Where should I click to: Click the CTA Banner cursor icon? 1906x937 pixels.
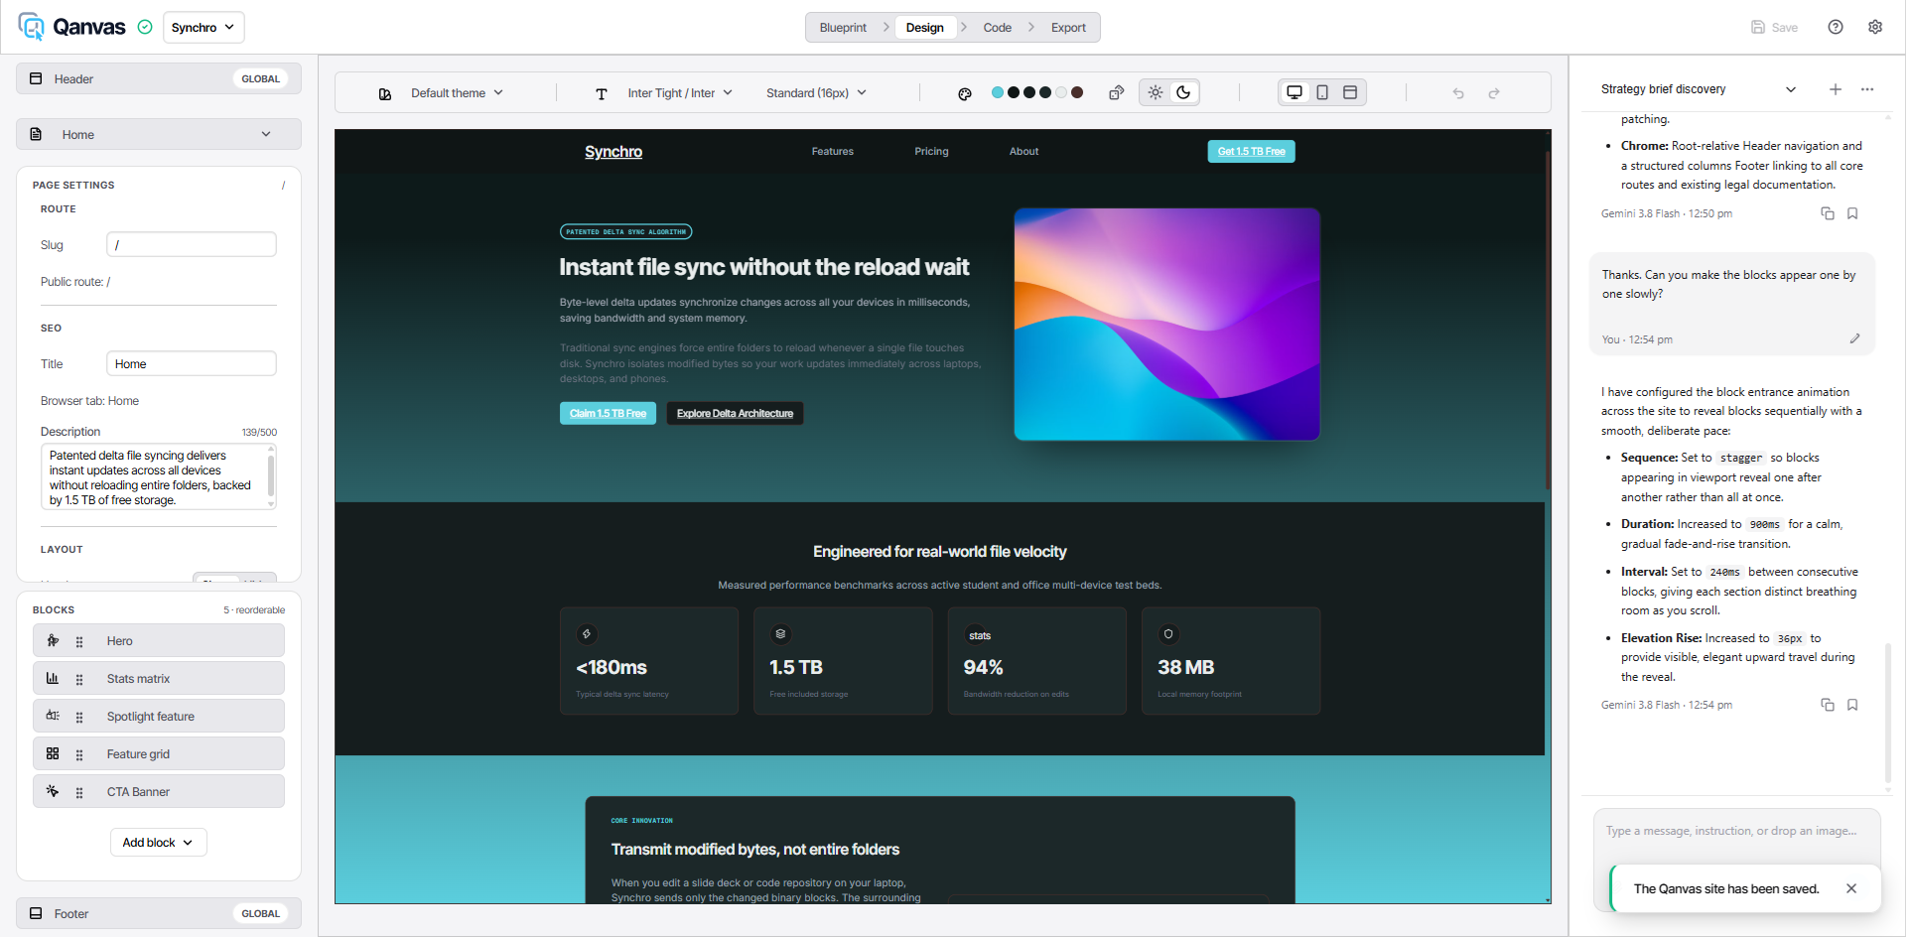pos(53,791)
